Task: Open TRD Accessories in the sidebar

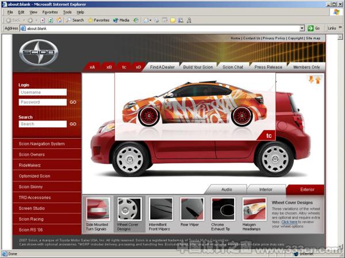Action: pos(47,197)
